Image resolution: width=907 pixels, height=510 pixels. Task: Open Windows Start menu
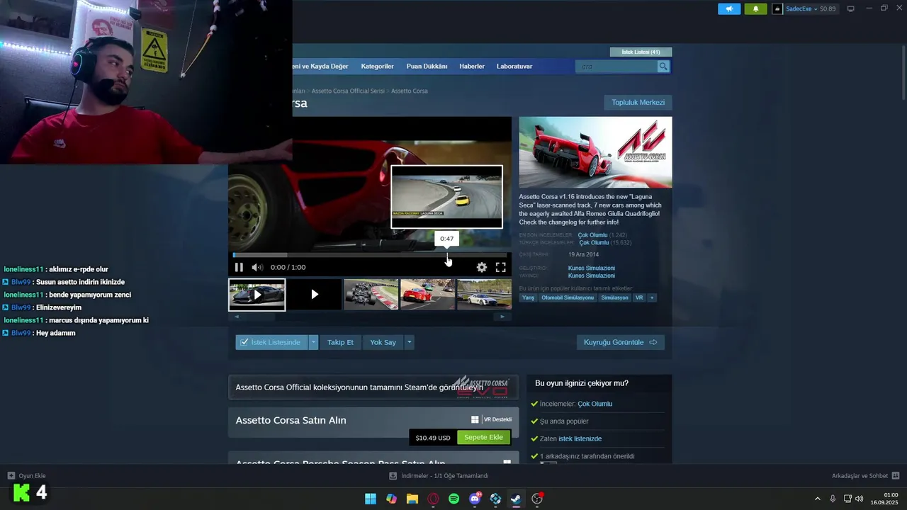tap(371, 499)
